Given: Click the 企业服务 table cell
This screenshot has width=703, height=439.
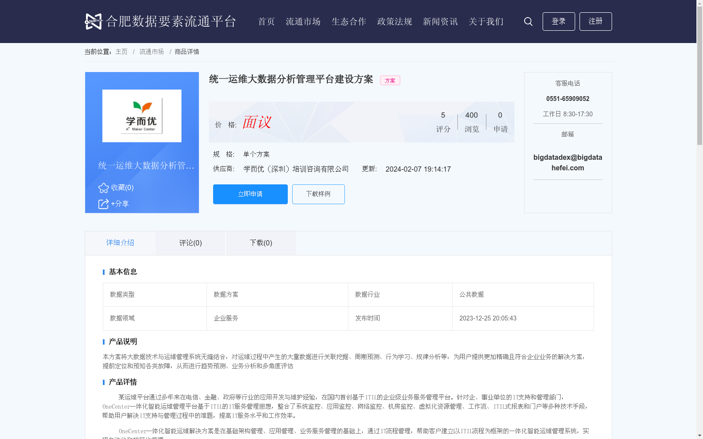Looking at the screenshot, I should [277, 318].
